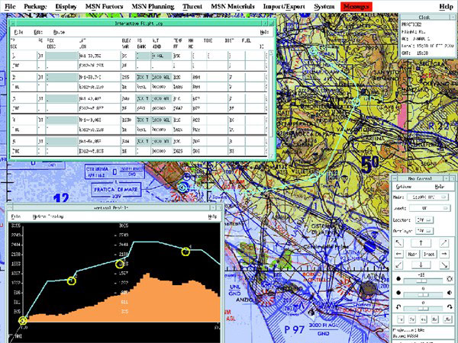Select waypoint 3 marker on vertical profile
This screenshot has width=458, height=343.
coord(120,264)
